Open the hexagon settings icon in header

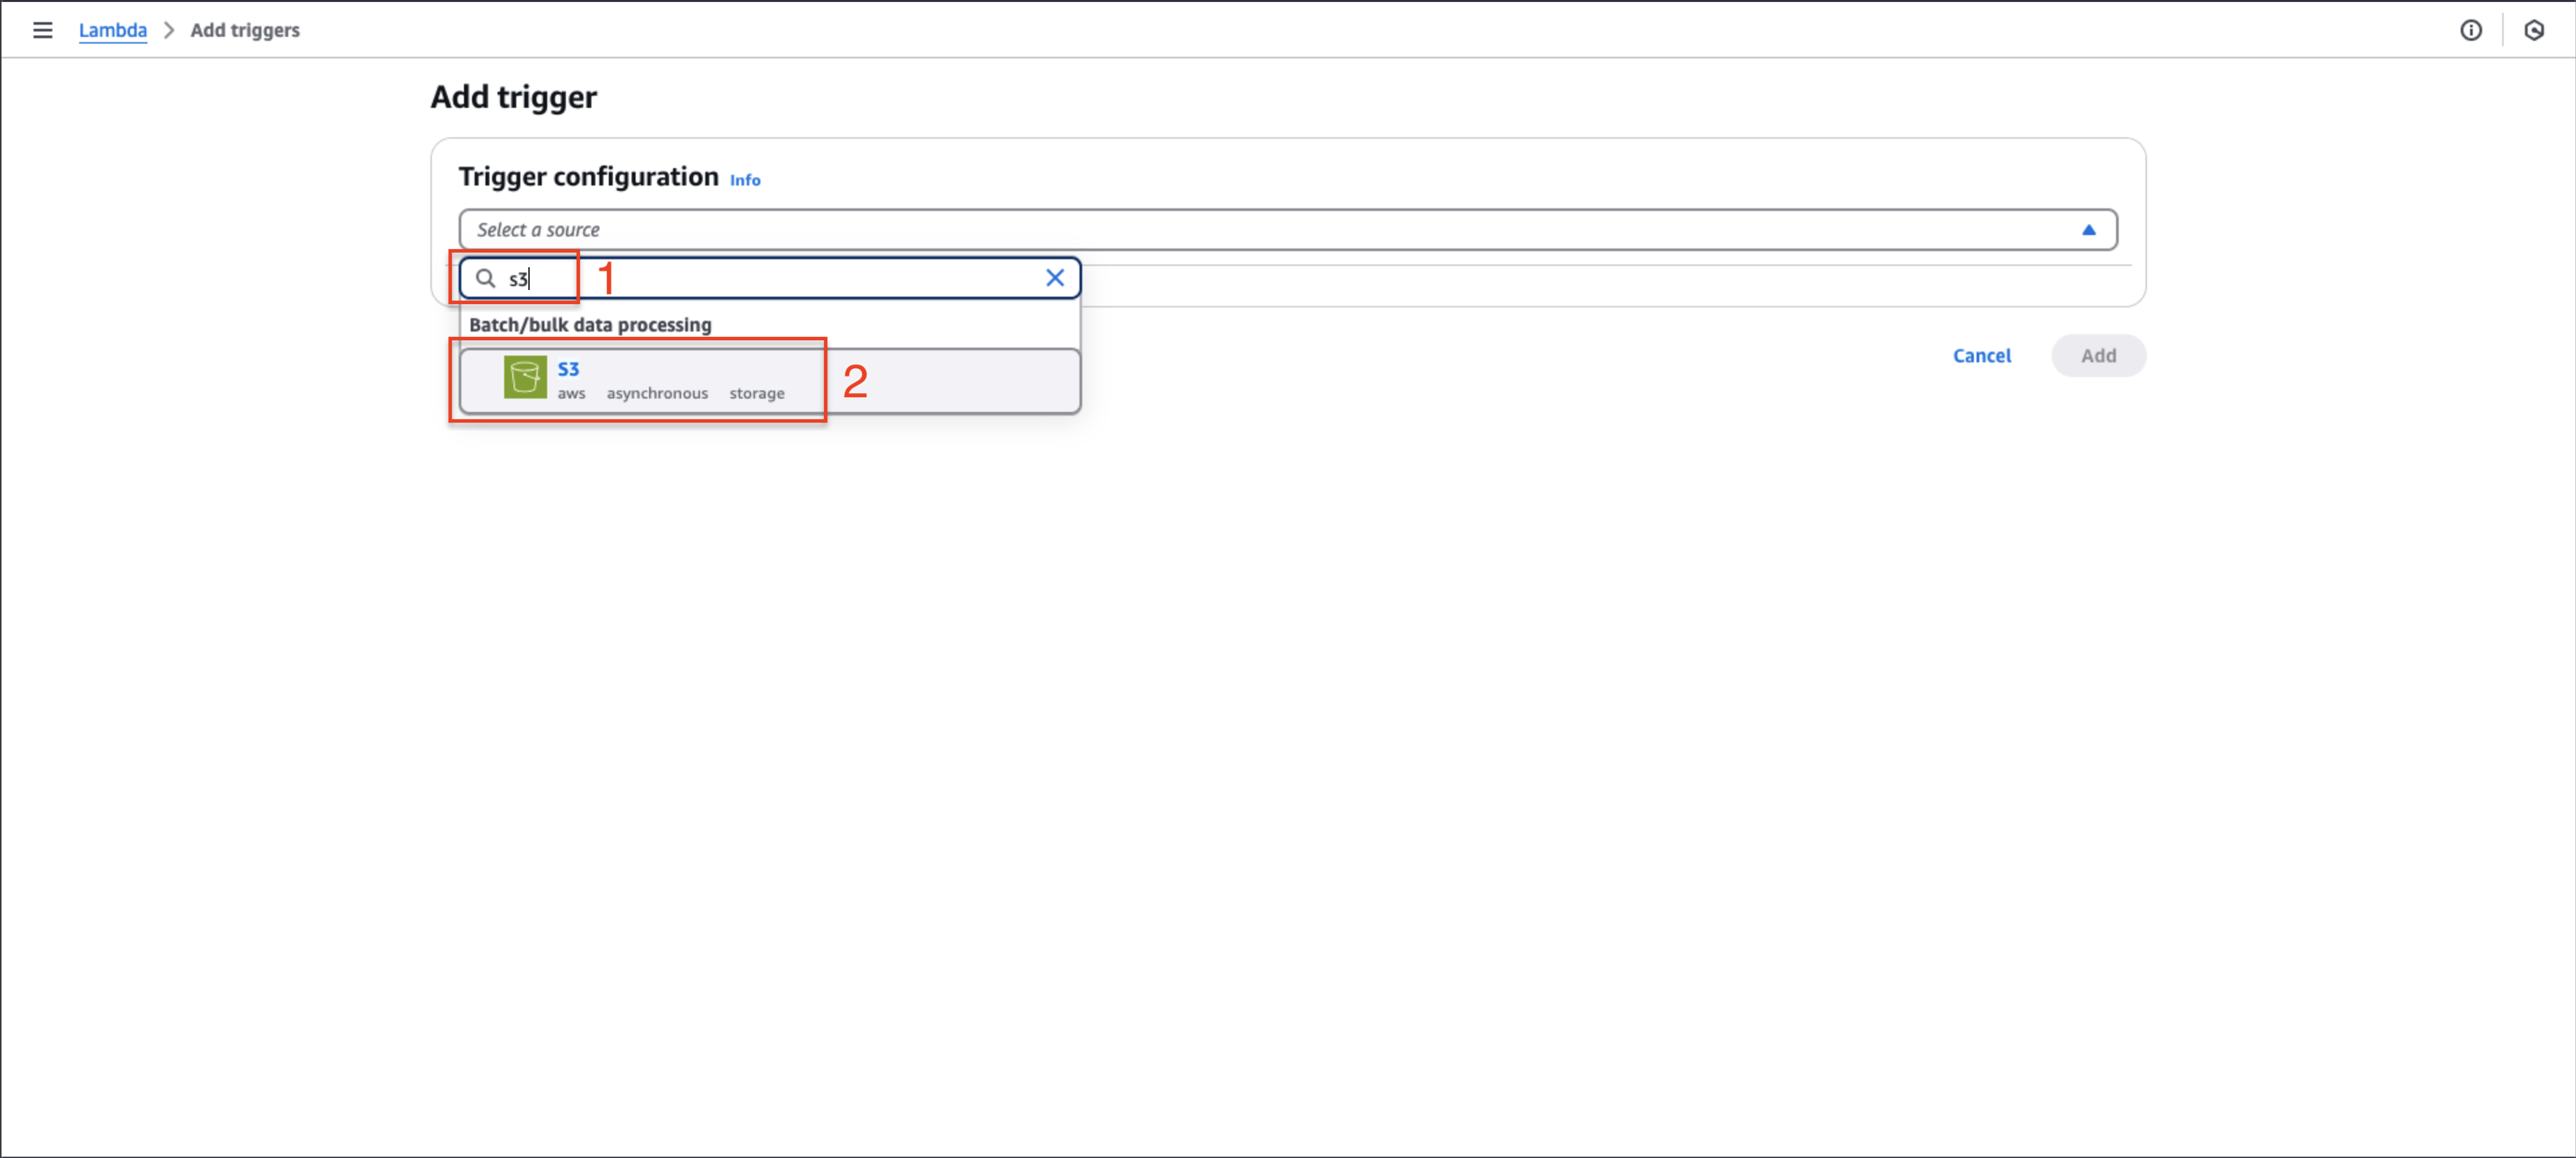point(2533,30)
